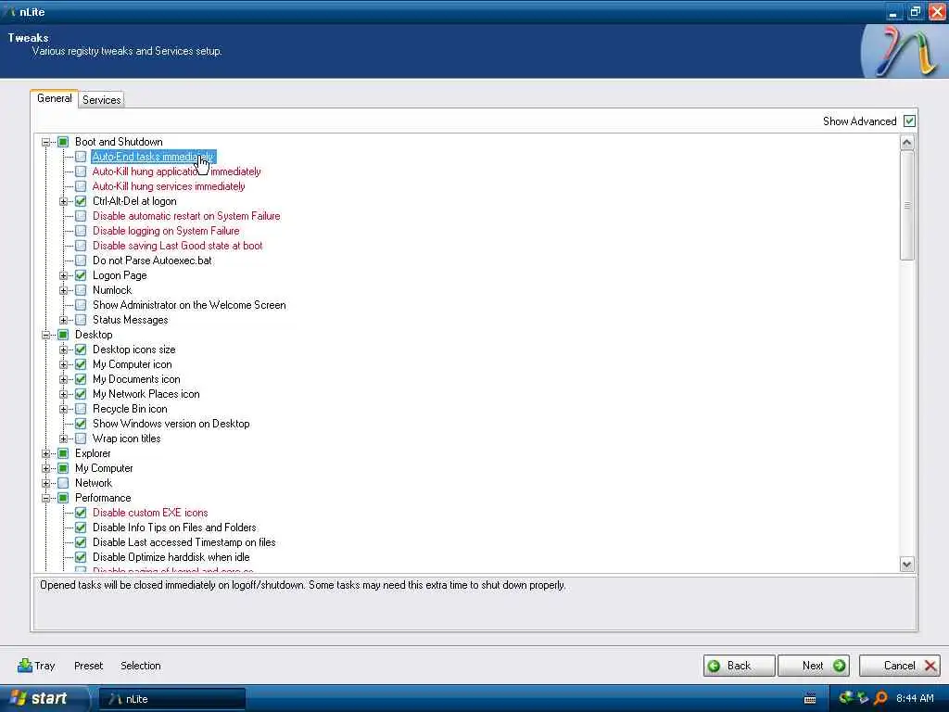
Task: Click the red X icon on Cancel
Action: point(930,666)
